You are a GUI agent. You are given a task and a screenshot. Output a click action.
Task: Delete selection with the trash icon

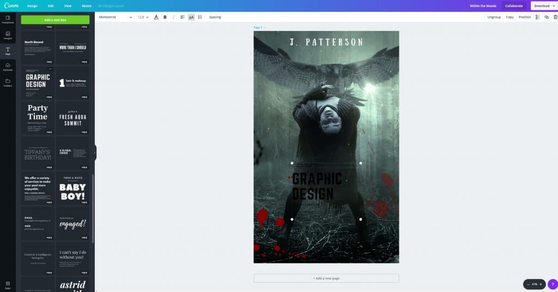555,17
